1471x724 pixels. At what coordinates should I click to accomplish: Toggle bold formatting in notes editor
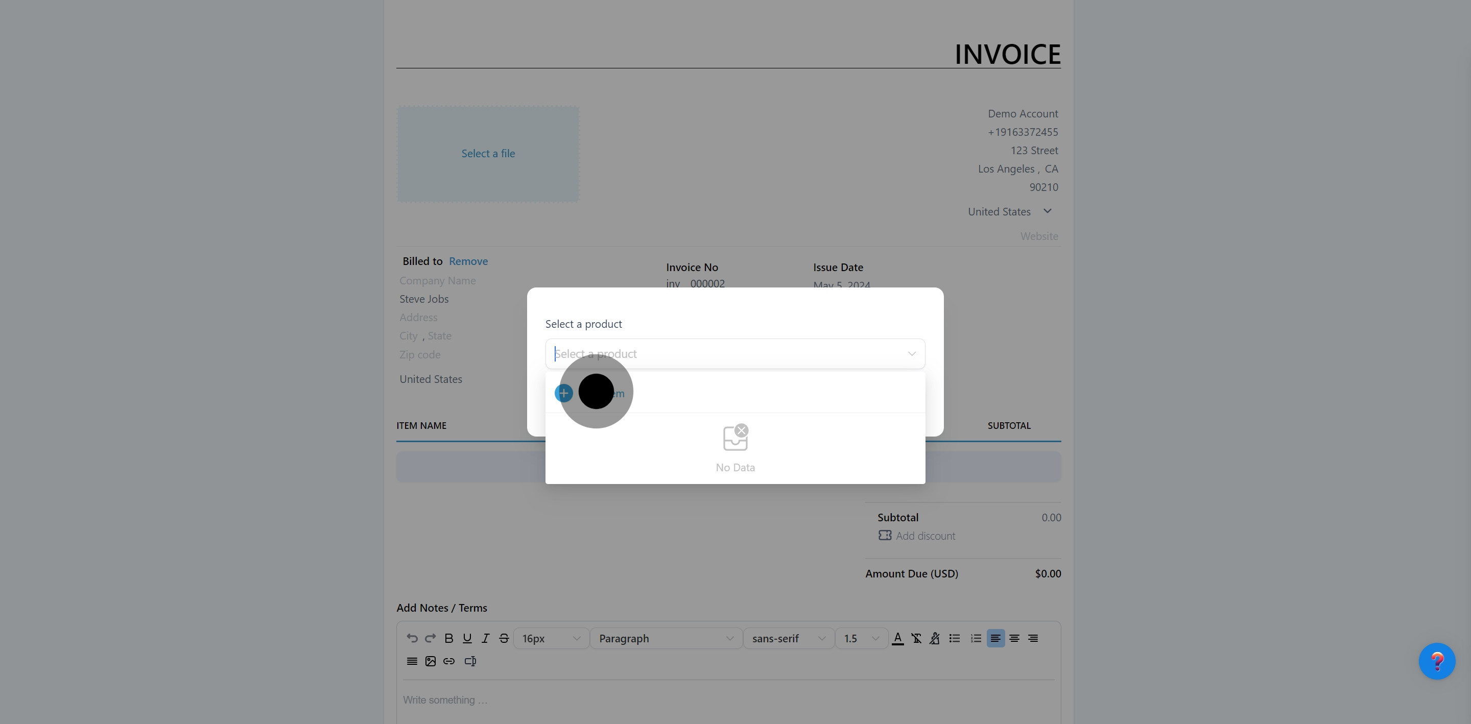pos(449,638)
